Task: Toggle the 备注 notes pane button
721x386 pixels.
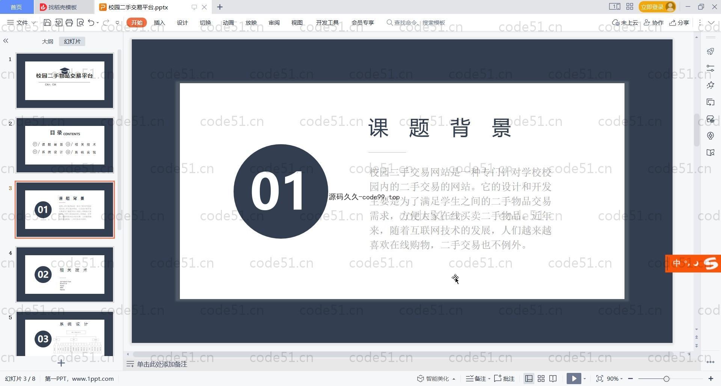Action: (478, 379)
